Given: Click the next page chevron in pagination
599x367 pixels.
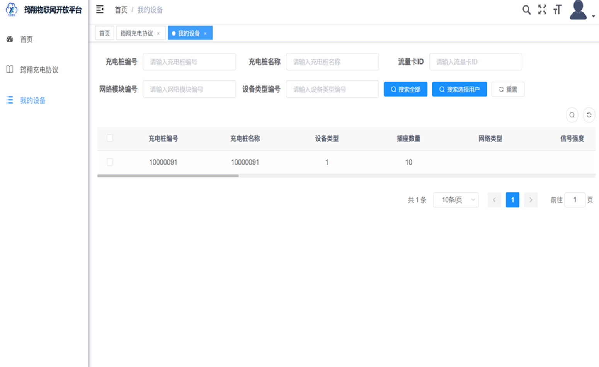Looking at the screenshot, I should point(531,200).
